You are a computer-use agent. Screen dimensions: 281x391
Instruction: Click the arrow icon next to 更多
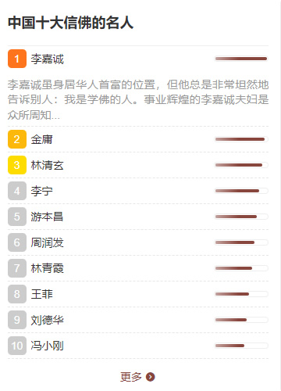(150, 377)
